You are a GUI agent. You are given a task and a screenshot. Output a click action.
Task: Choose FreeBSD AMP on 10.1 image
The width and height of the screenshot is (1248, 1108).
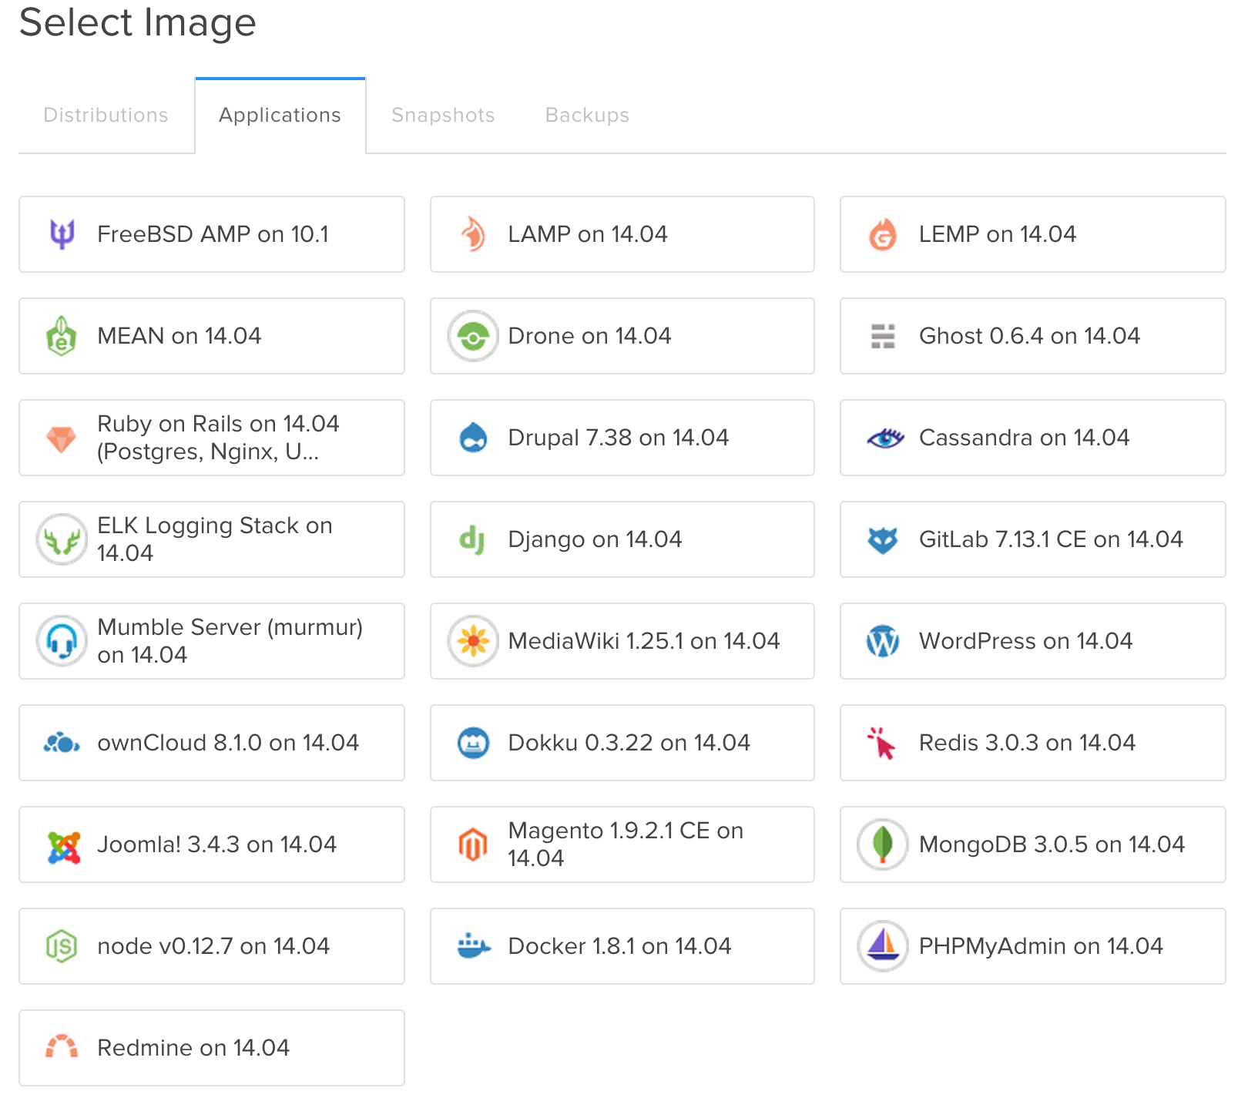212,234
